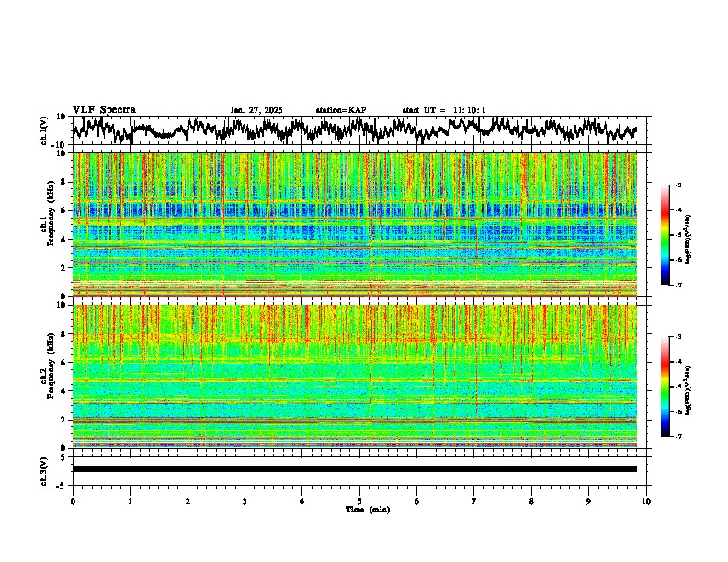Click the "Time (min)" x-axis label

(x=368, y=510)
